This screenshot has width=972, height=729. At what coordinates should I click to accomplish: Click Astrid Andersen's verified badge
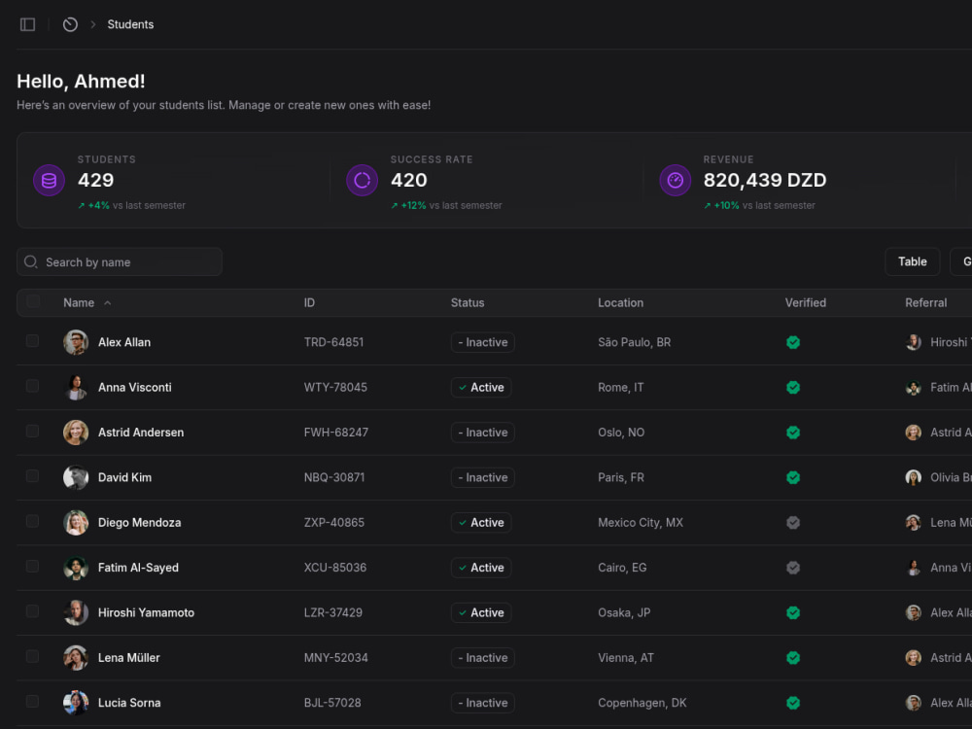(x=793, y=433)
